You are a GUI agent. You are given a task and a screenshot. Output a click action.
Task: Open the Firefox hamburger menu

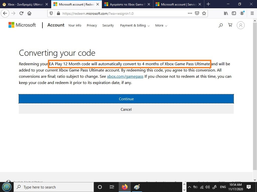(x=252, y=13)
